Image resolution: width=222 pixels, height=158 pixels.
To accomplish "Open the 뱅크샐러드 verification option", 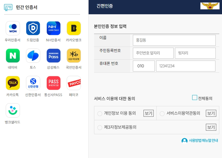I will pos(12,110).
